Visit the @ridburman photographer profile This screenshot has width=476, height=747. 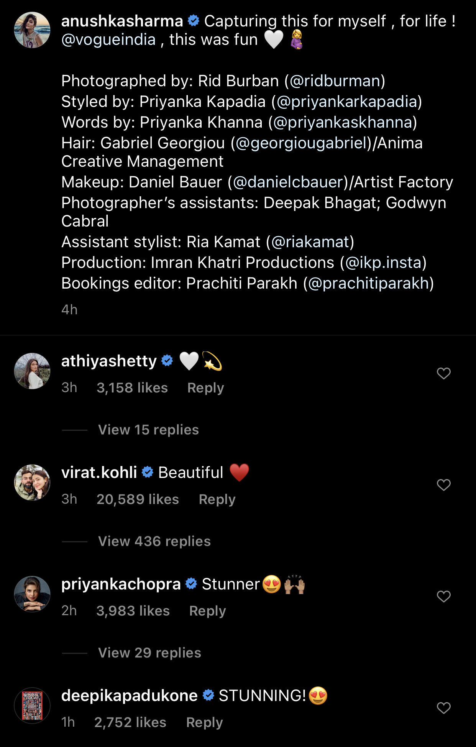[x=335, y=81]
